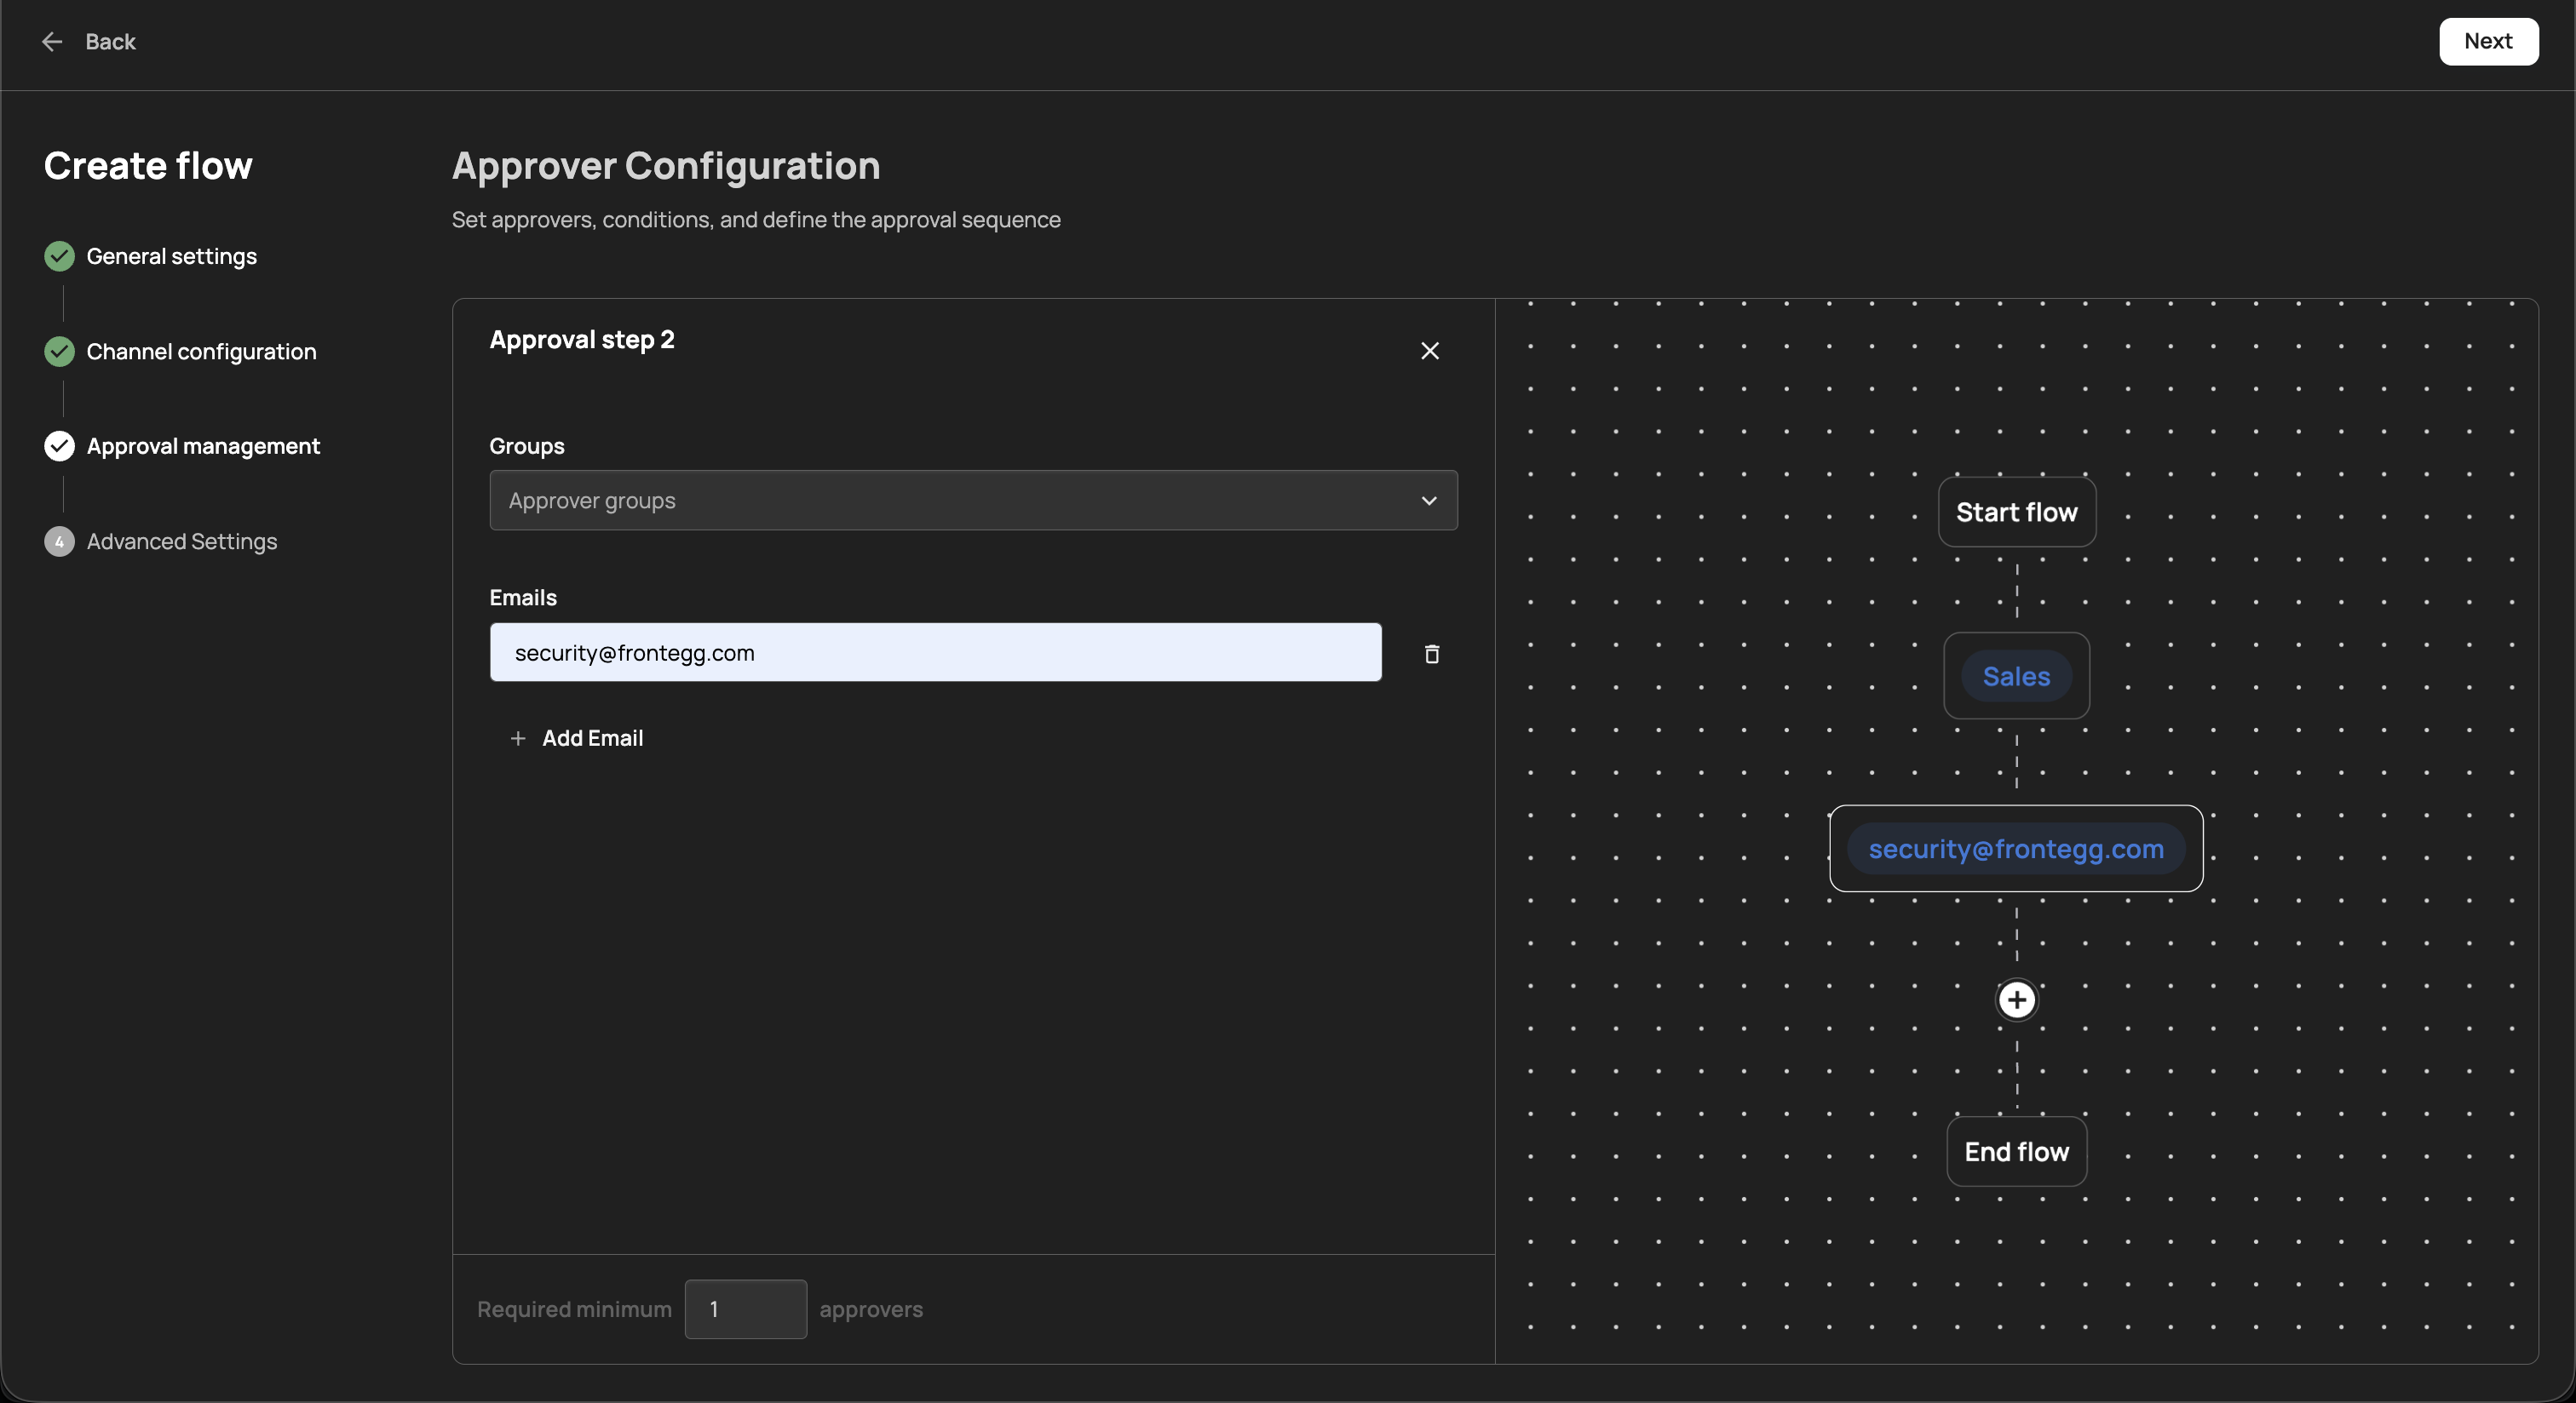Open the Advanced Settings step
This screenshot has height=1403, width=2576.
pos(181,541)
